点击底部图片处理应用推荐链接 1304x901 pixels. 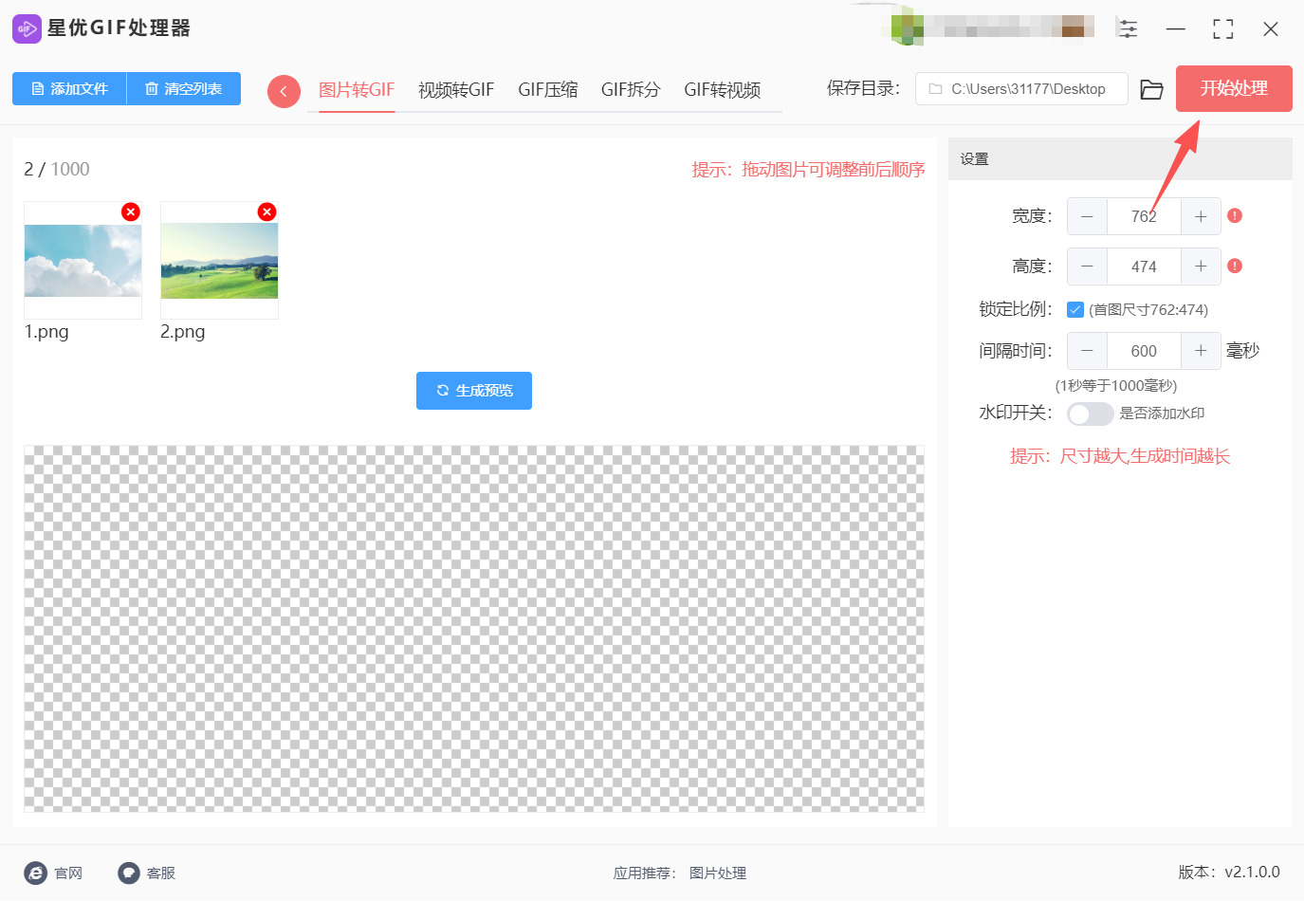tap(718, 873)
